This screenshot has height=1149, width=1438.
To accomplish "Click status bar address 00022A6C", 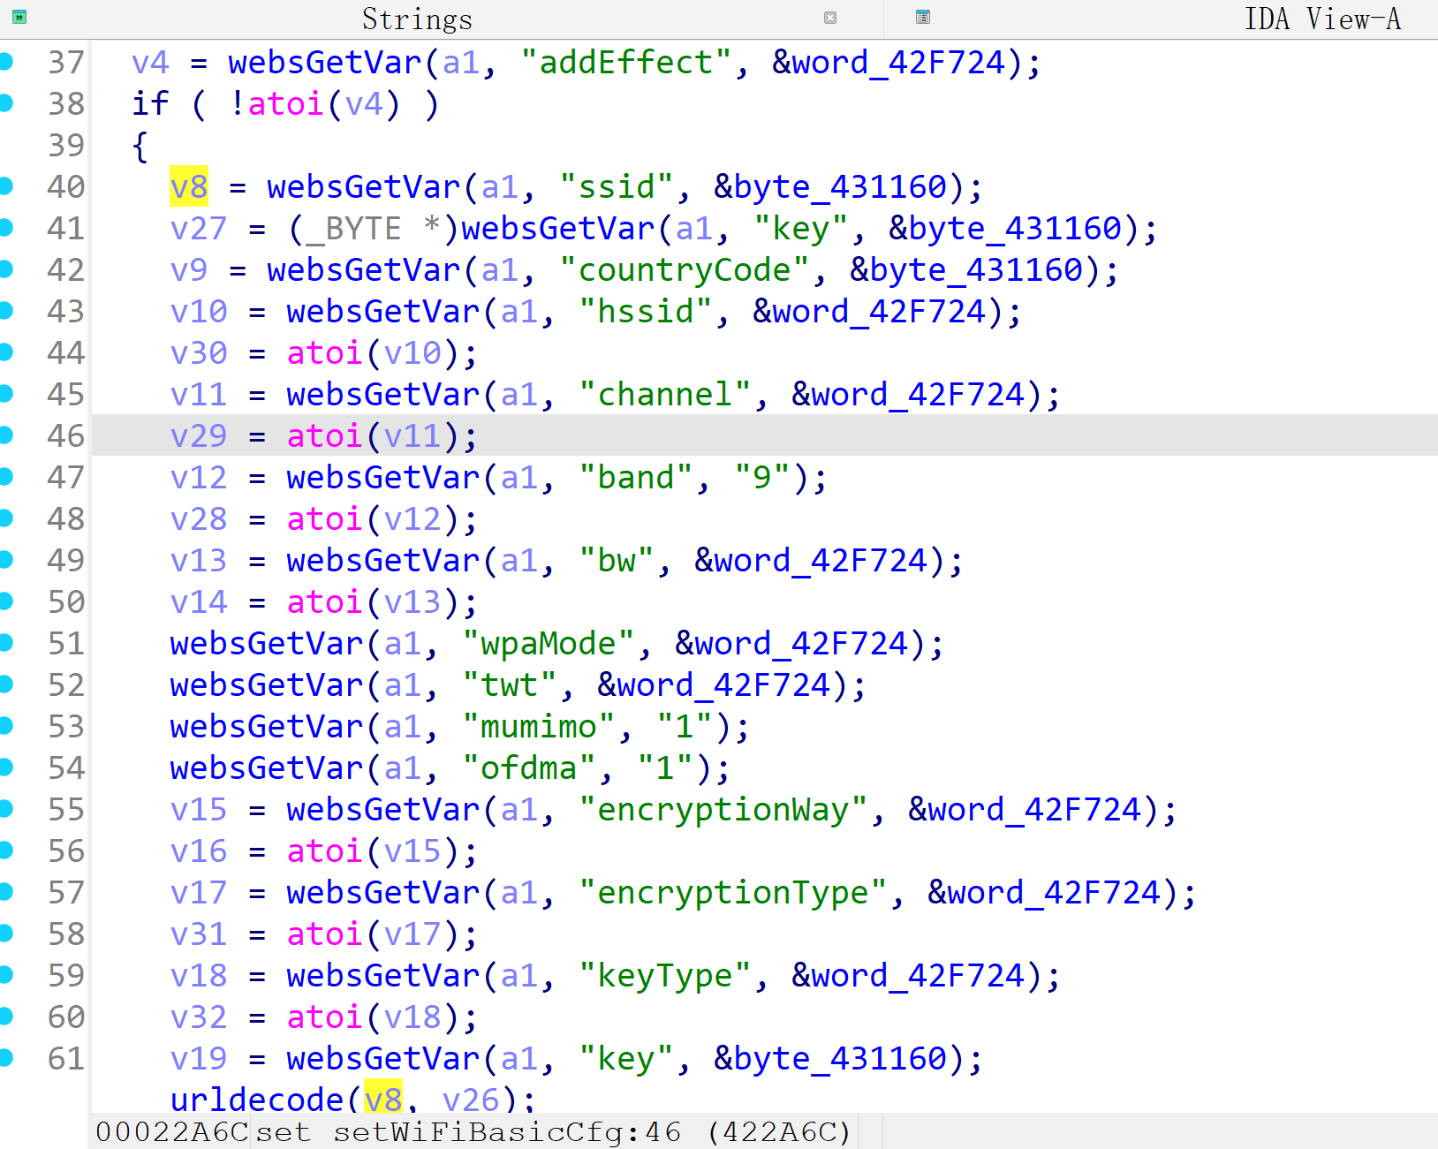I will coord(172,1131).
